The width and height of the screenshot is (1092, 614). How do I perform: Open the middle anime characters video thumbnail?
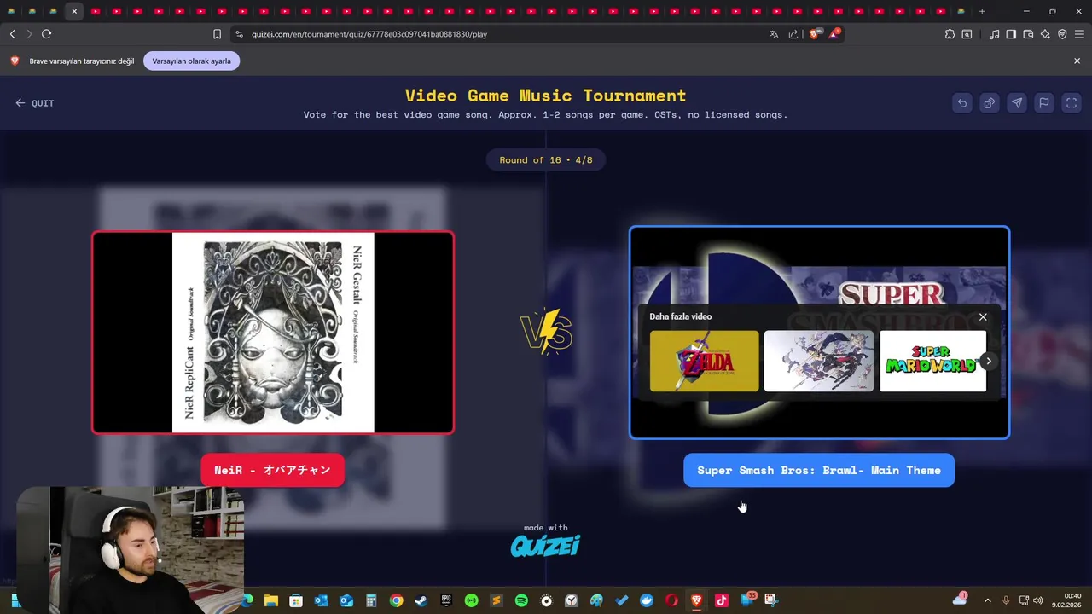(819, 362)
